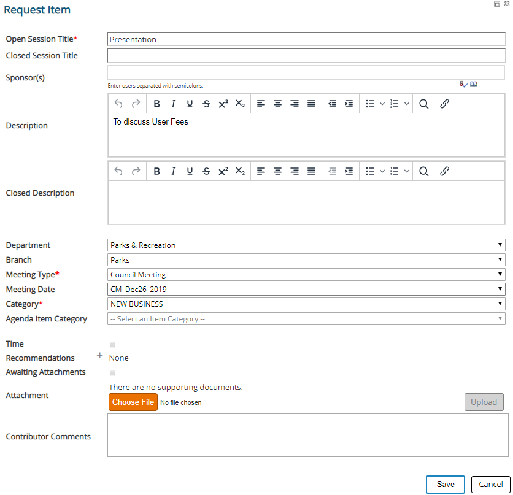Justify text in Description editor
This screenshot has width=513, height=495.
pyautogui.click(x=312, y=104)
